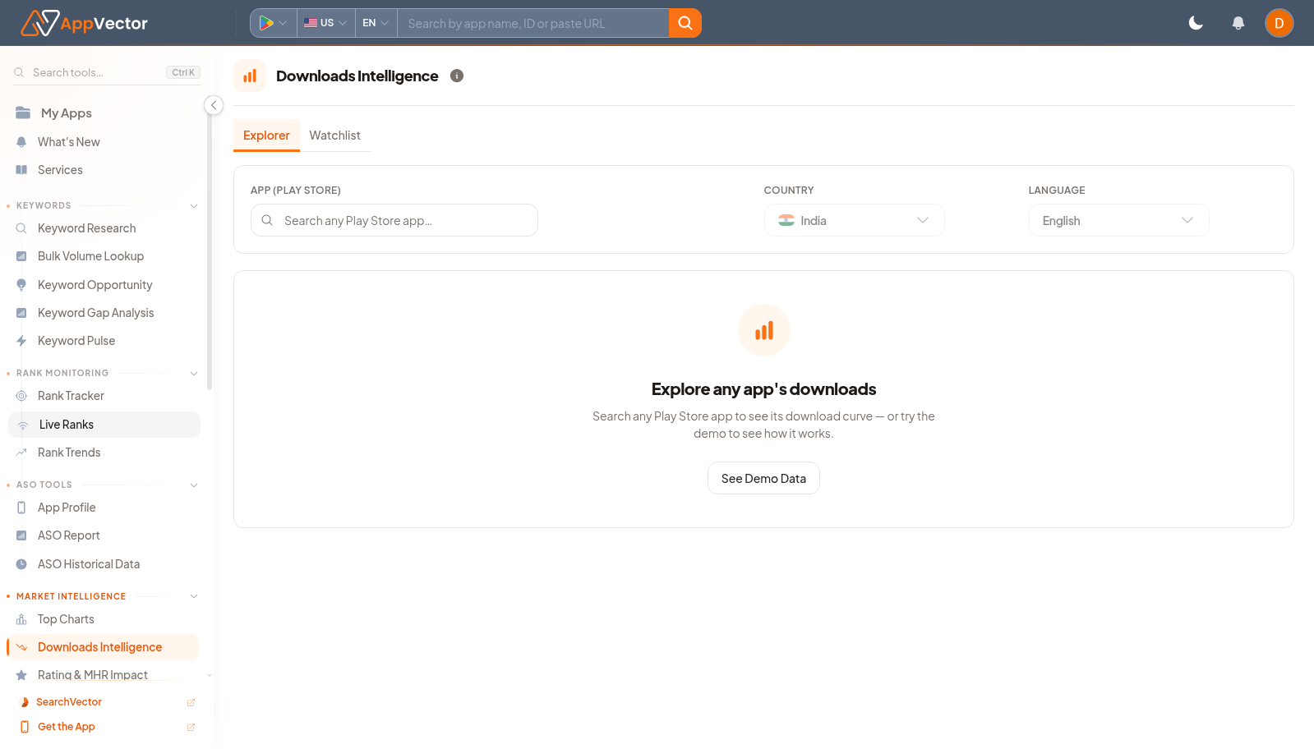Toggle dark mode with moon icon
The height and width of the screenshot is (749, 1314).
pos(1196,23)
